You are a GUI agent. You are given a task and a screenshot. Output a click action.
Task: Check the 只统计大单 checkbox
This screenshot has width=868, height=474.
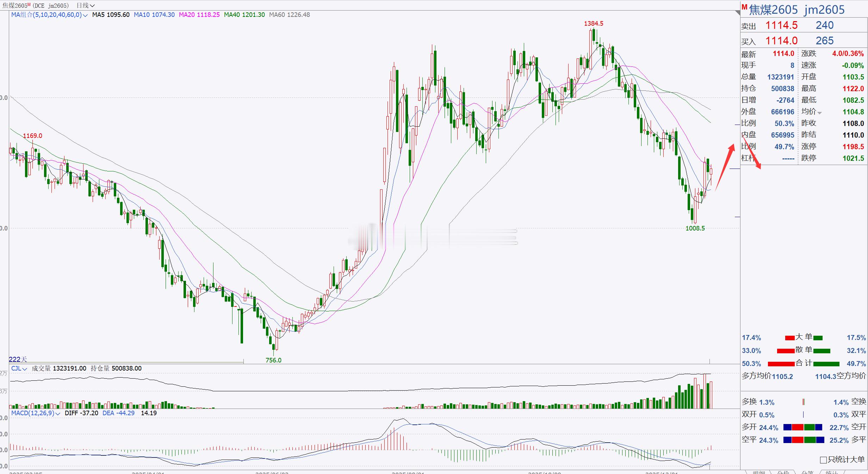point(823,460)
